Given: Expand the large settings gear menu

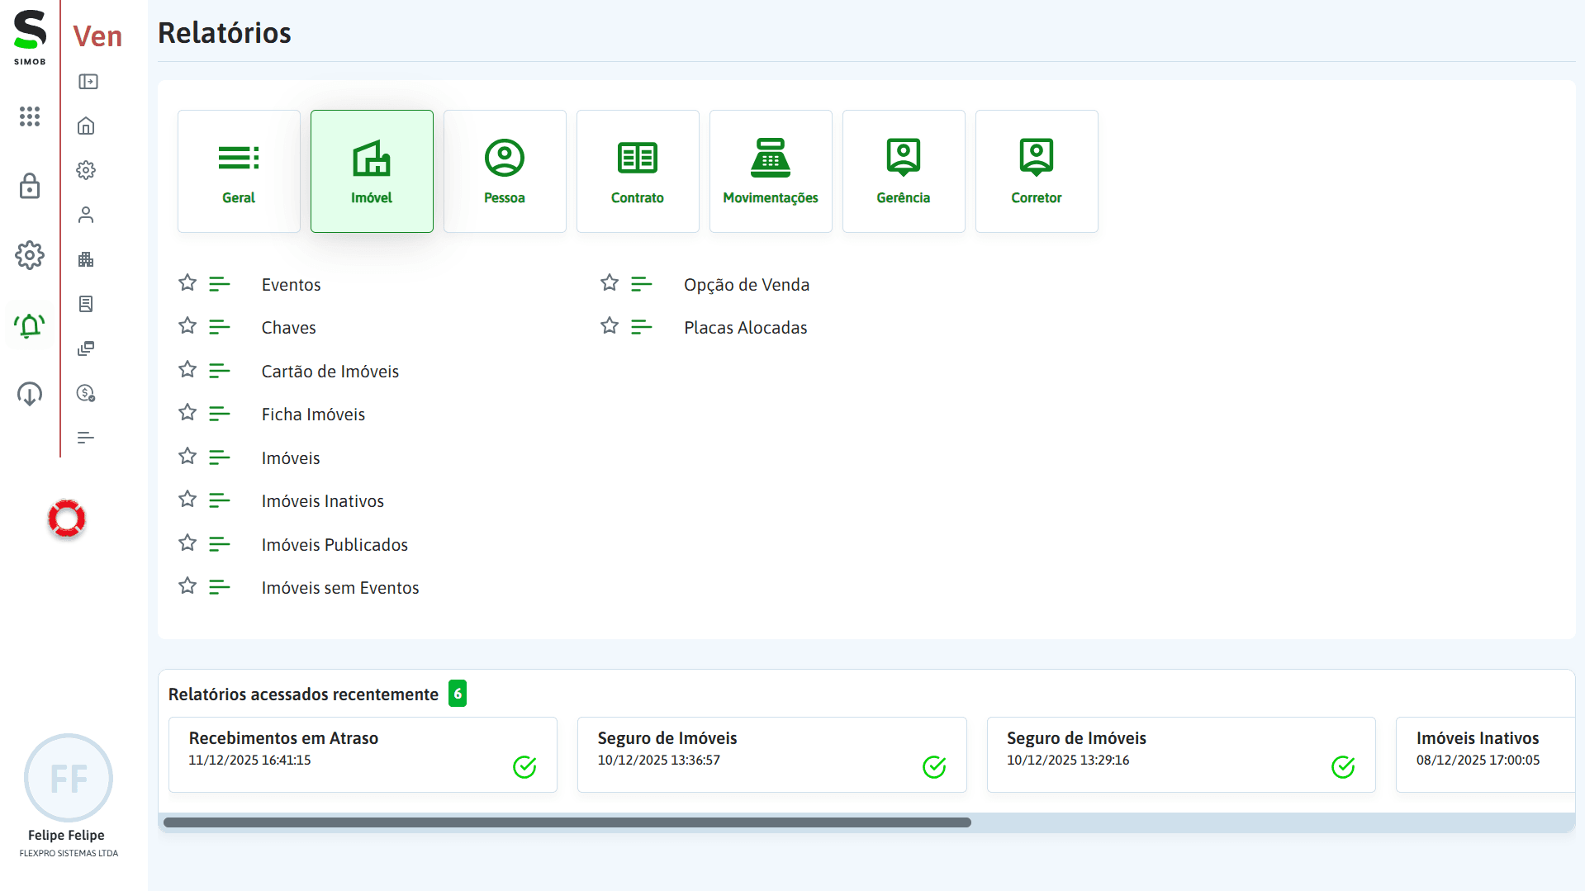Looking at the screenshot, I should 30,256.
